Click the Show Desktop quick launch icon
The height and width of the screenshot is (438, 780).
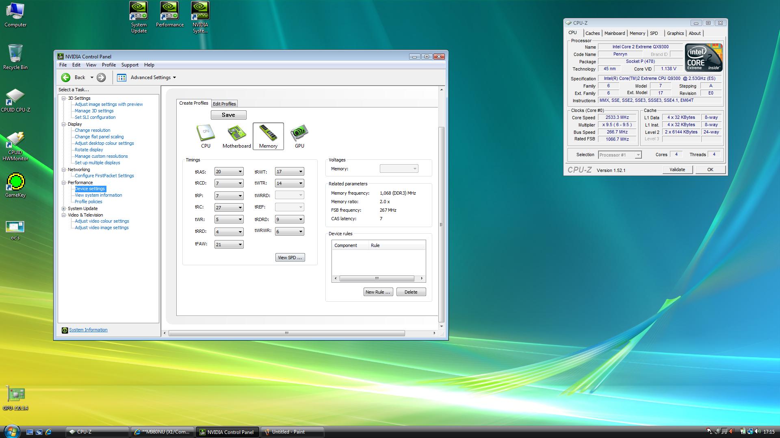30,432
